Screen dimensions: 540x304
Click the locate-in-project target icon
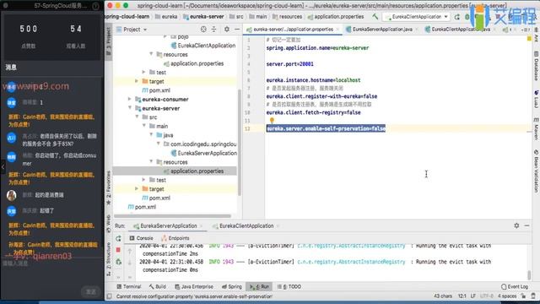pos(203,30)
